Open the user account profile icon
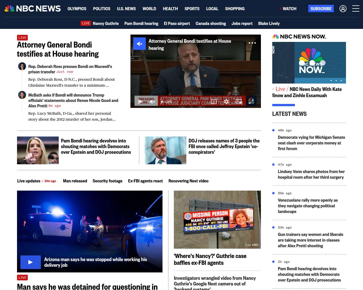Image resolution: width=363 pixels, height=290 pixels. click(x=343, y=9)
